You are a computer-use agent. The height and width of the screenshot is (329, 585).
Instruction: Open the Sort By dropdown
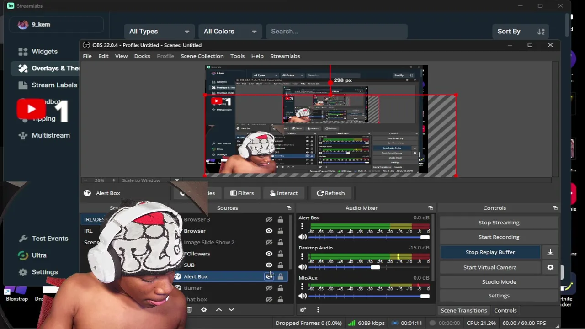(x=521, y=32)
